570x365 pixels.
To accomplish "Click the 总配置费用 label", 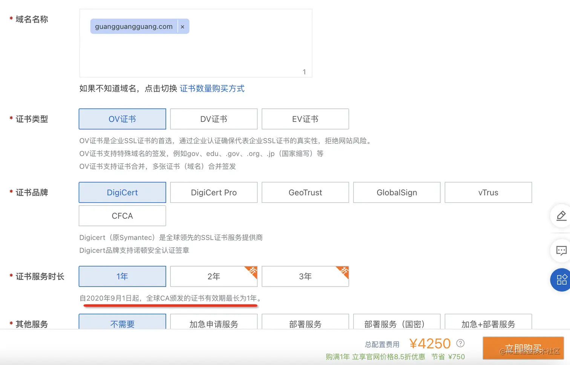I will (382, 344).
